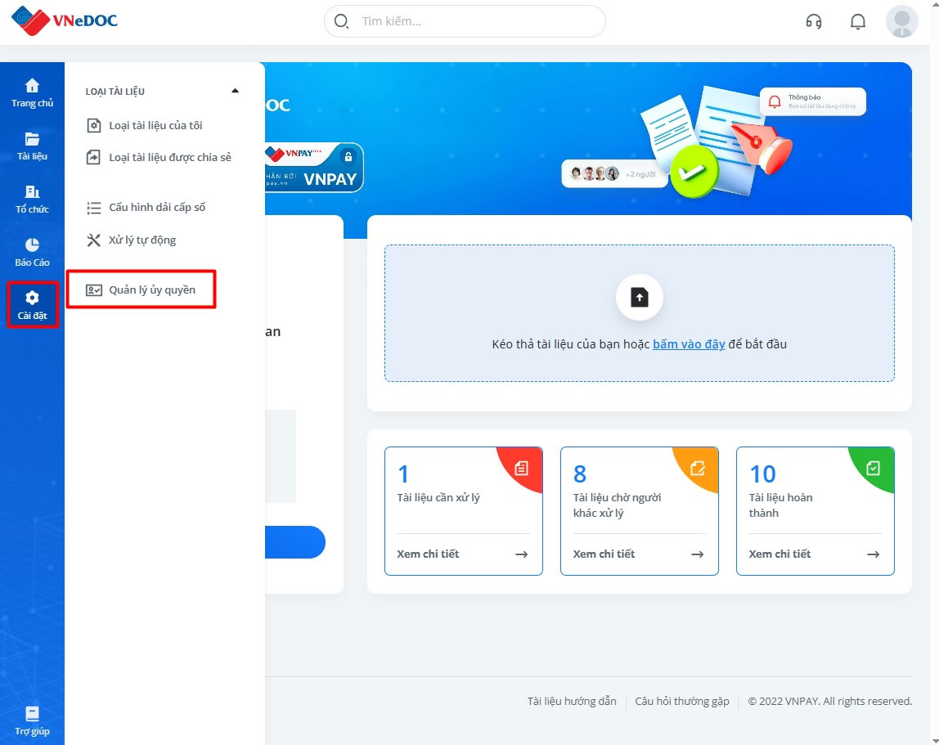Viewport: 939px width, 745px height.
Task: Open Tổ chức organization section
Action: [32, 200]
